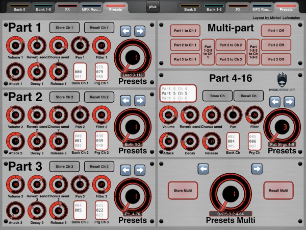
Task: Click Part 1 previous preset arrow
Action: (125, 31)
